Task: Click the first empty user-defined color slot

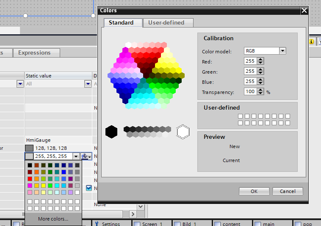Action: [x=240, y=116]
